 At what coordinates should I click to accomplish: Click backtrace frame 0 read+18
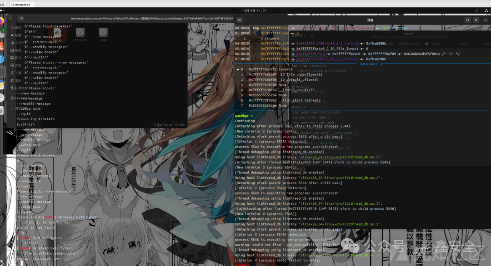[265, 69]
